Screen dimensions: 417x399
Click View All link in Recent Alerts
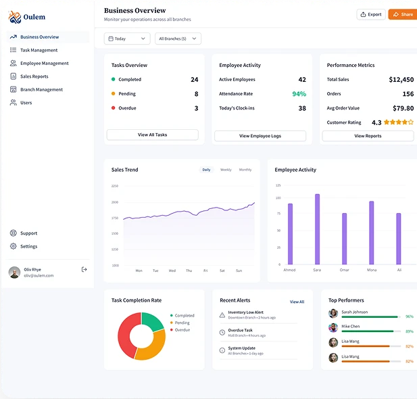tap(297, 302)
